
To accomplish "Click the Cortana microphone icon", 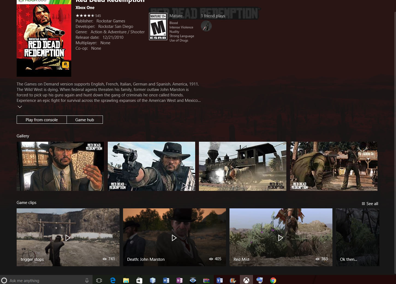I will click(x=87, y=280).
